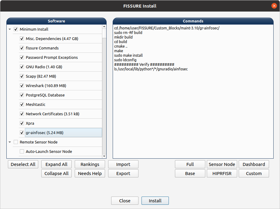Click the 'sudo ldconfig' command line
This screenshot has height=209, width=280.
click(125, 60)
